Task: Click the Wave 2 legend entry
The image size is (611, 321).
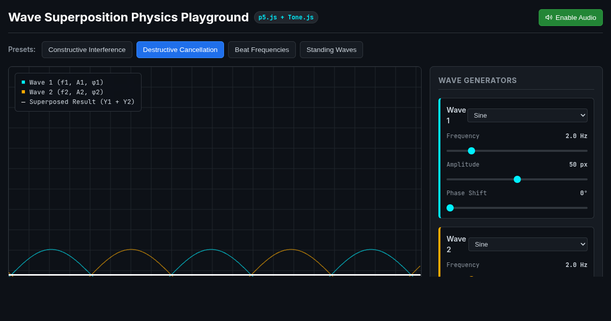Action: pos(62,92)
